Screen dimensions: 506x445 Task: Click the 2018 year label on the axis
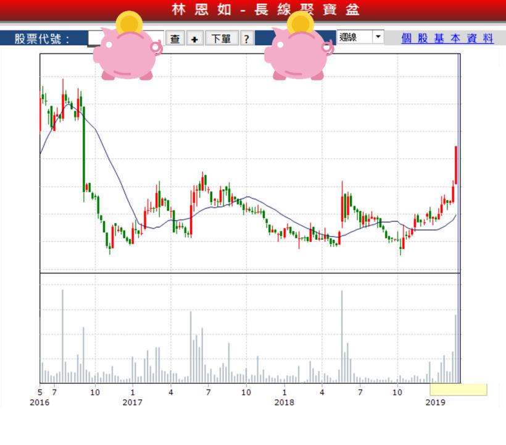284,402
